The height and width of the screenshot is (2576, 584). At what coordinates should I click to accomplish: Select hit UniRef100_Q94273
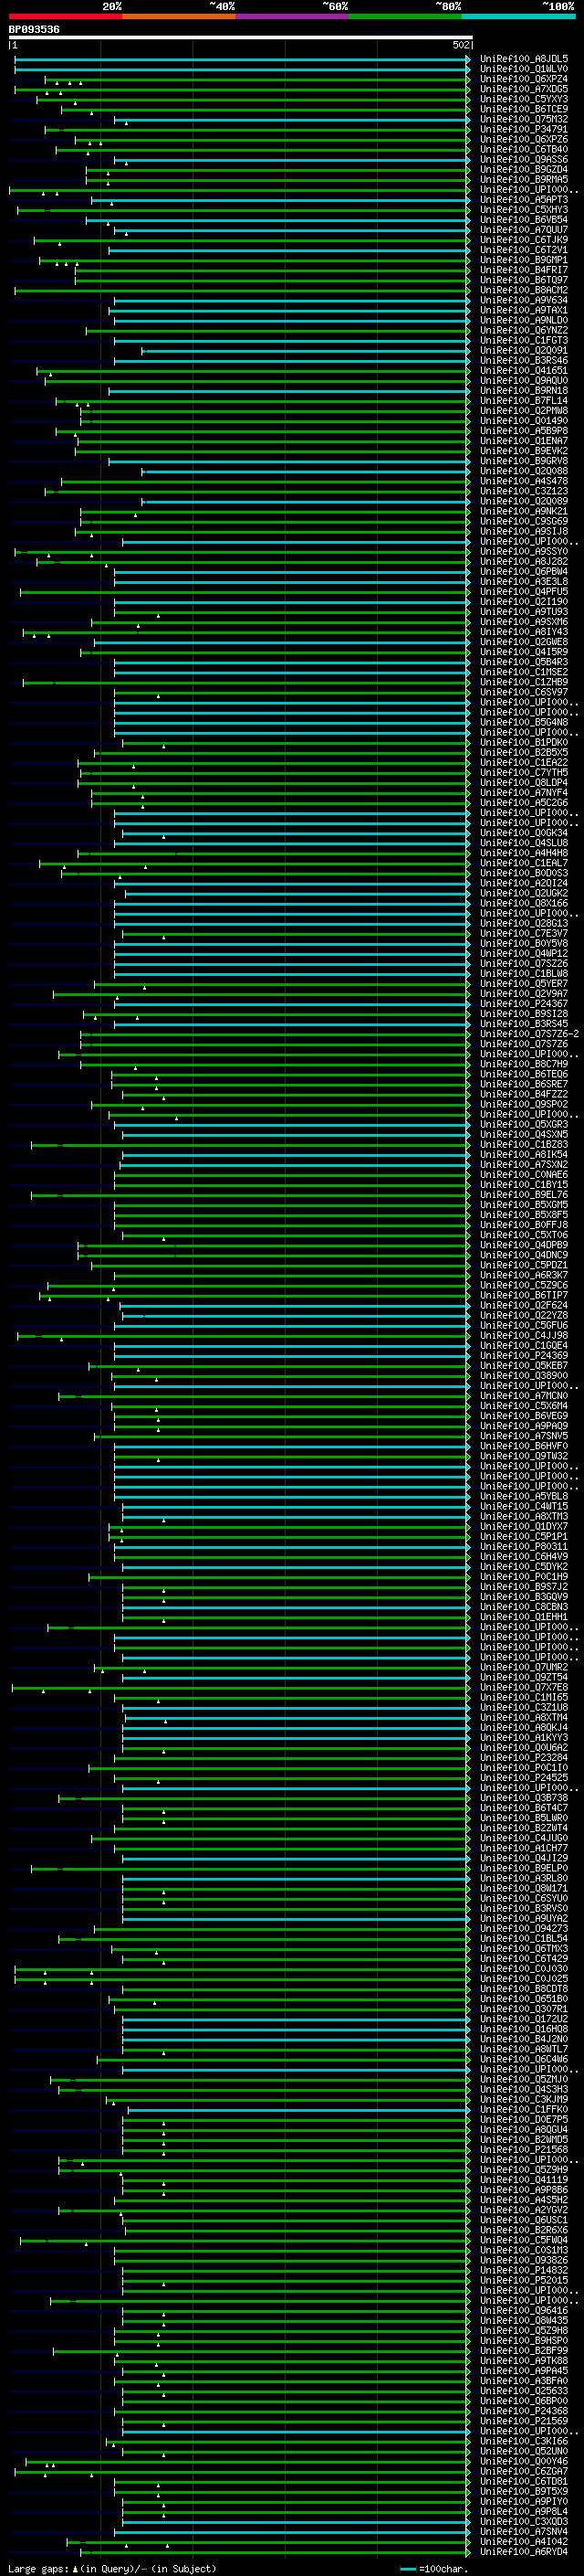pyautogui.click(x=524, y=1928)
